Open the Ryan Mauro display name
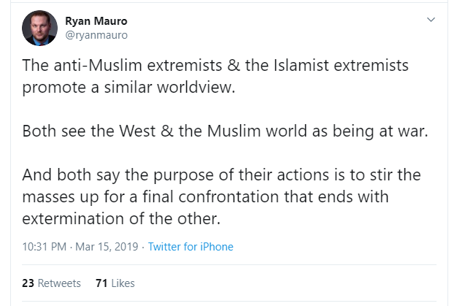 pyautogui.click(x=91, y=20)
